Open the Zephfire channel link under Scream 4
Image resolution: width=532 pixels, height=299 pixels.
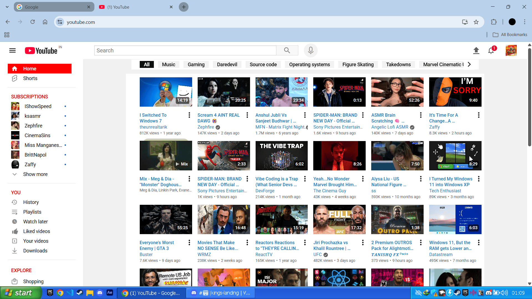coord(206,127)
